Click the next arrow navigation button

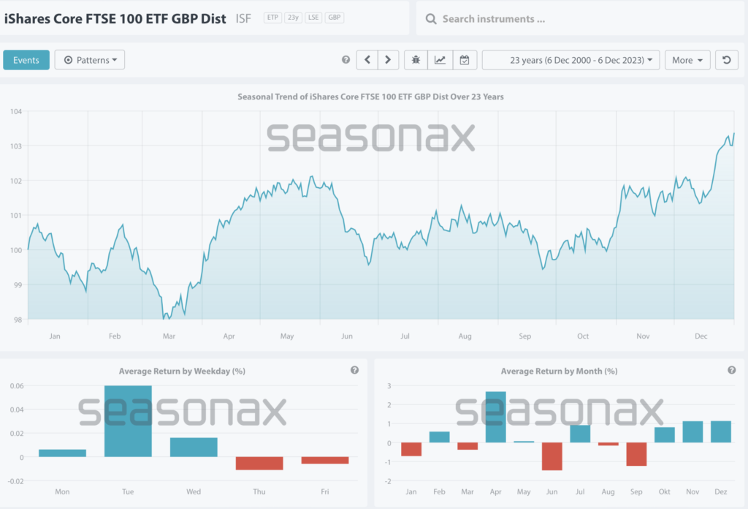pyautogui.click(x=388, y=60)
